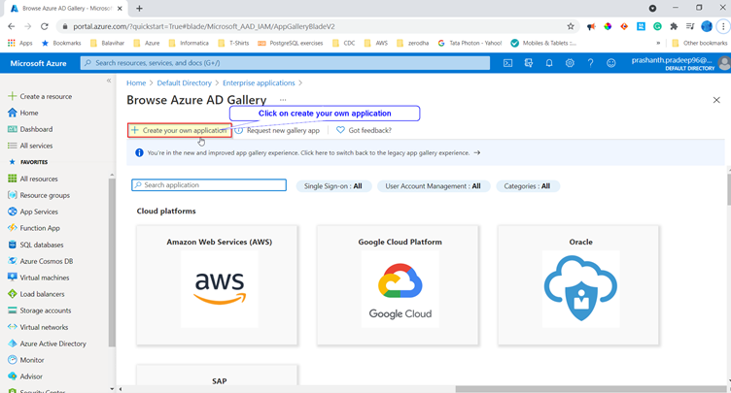Image resolution: width=731 pixels, height=393 pixels.
Task: Open portal settings gear
Action: pyautogui.click(x=570, y=63)
